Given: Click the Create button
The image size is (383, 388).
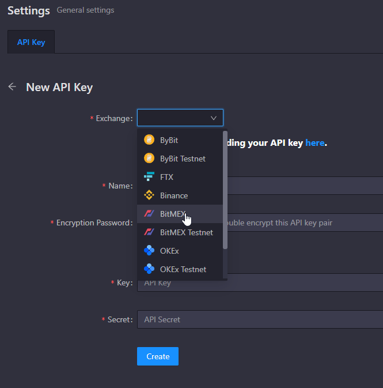Looking at the screenshot, I should coord(158,356).
